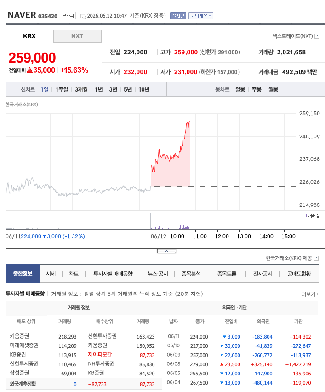Open the 뉴스·공시 tab
The width and height of the screenshot is (325, 392).
click(x=158, y=274)
